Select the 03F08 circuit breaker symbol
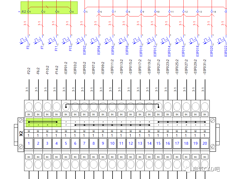This screenshot has height=179, width=227. tap(123, 41)
